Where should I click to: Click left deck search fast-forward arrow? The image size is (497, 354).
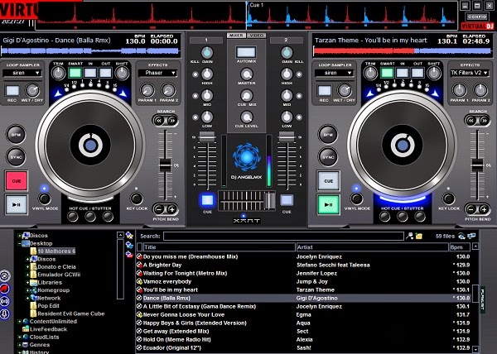(171, 121)
